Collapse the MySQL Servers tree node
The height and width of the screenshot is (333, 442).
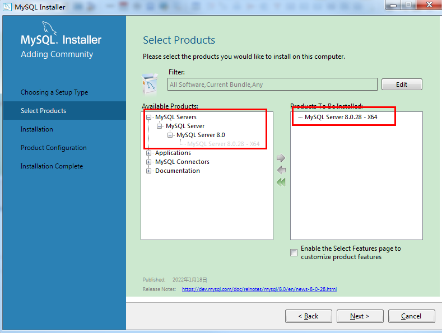(x=148, y=117)
